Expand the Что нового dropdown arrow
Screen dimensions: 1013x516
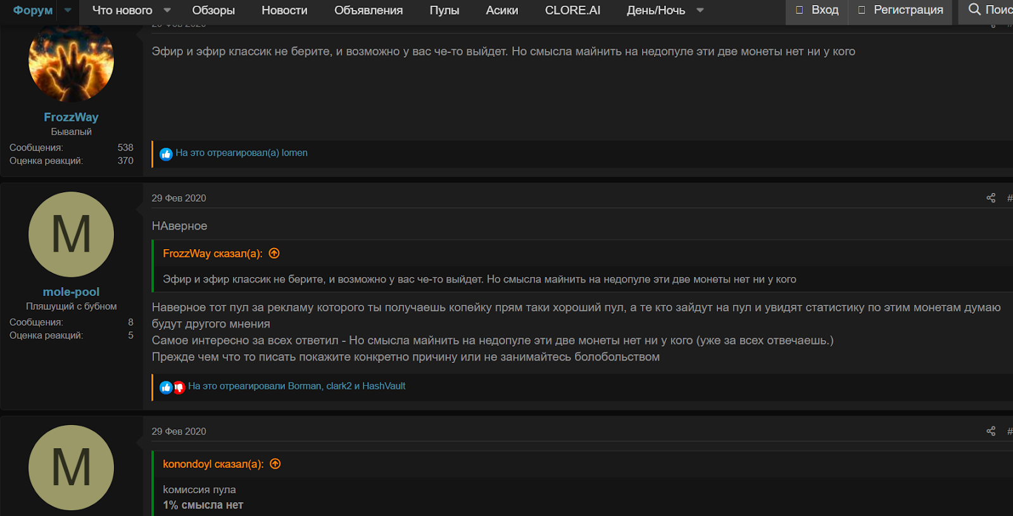pyautogui.click(x=167, y=10)
